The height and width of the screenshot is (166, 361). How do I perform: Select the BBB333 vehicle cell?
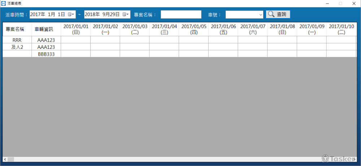coord(46,54)
